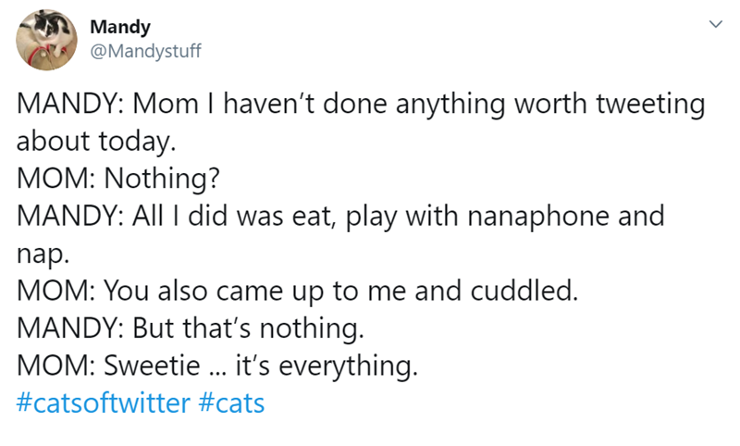Follow the #cats hashtag link

tap(229, 404)
